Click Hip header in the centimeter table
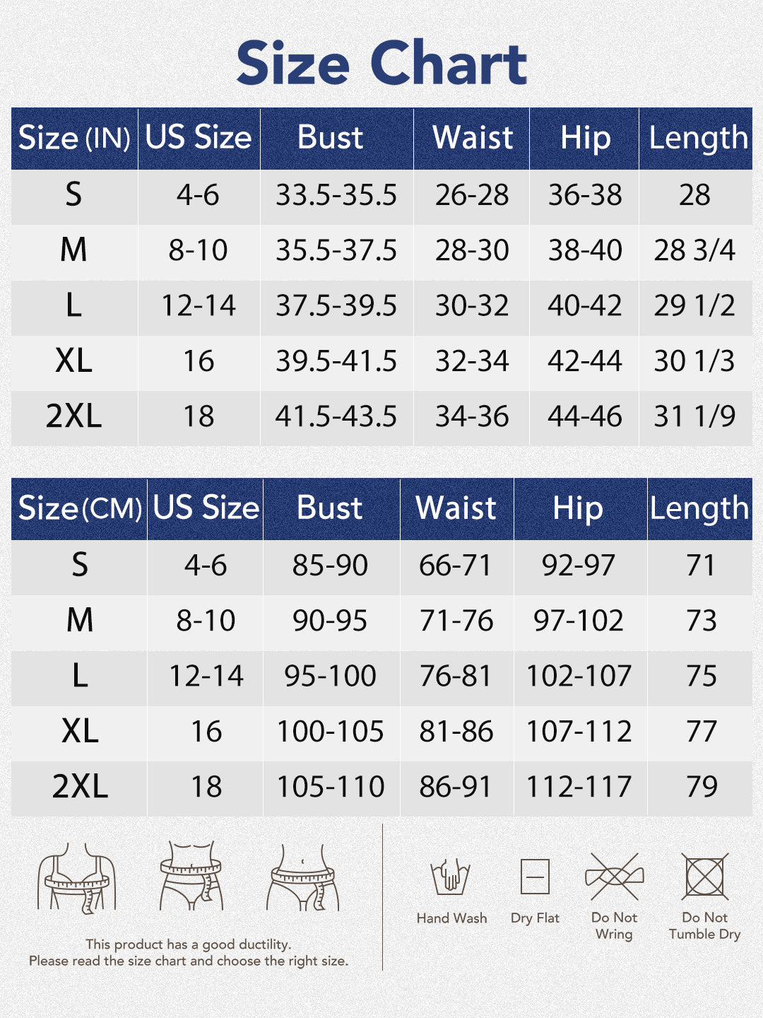 578,508
